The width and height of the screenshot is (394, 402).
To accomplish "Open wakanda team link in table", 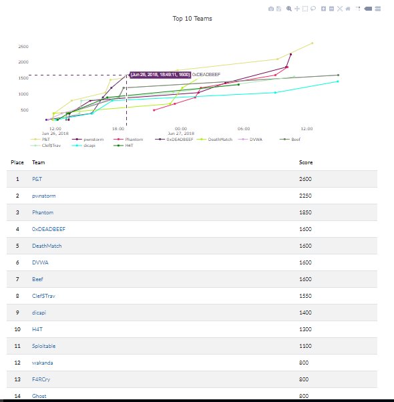I will pos(43,363).
